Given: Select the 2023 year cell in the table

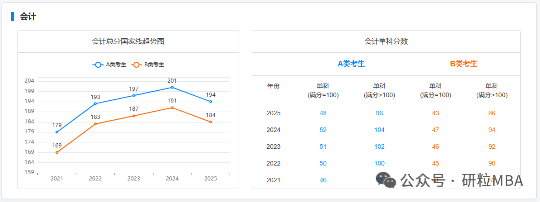Looking at the screenshot, I should (x=273, y=147).
